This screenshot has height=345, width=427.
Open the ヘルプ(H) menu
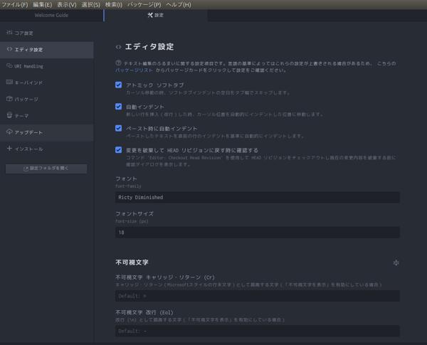pos(179,5)
